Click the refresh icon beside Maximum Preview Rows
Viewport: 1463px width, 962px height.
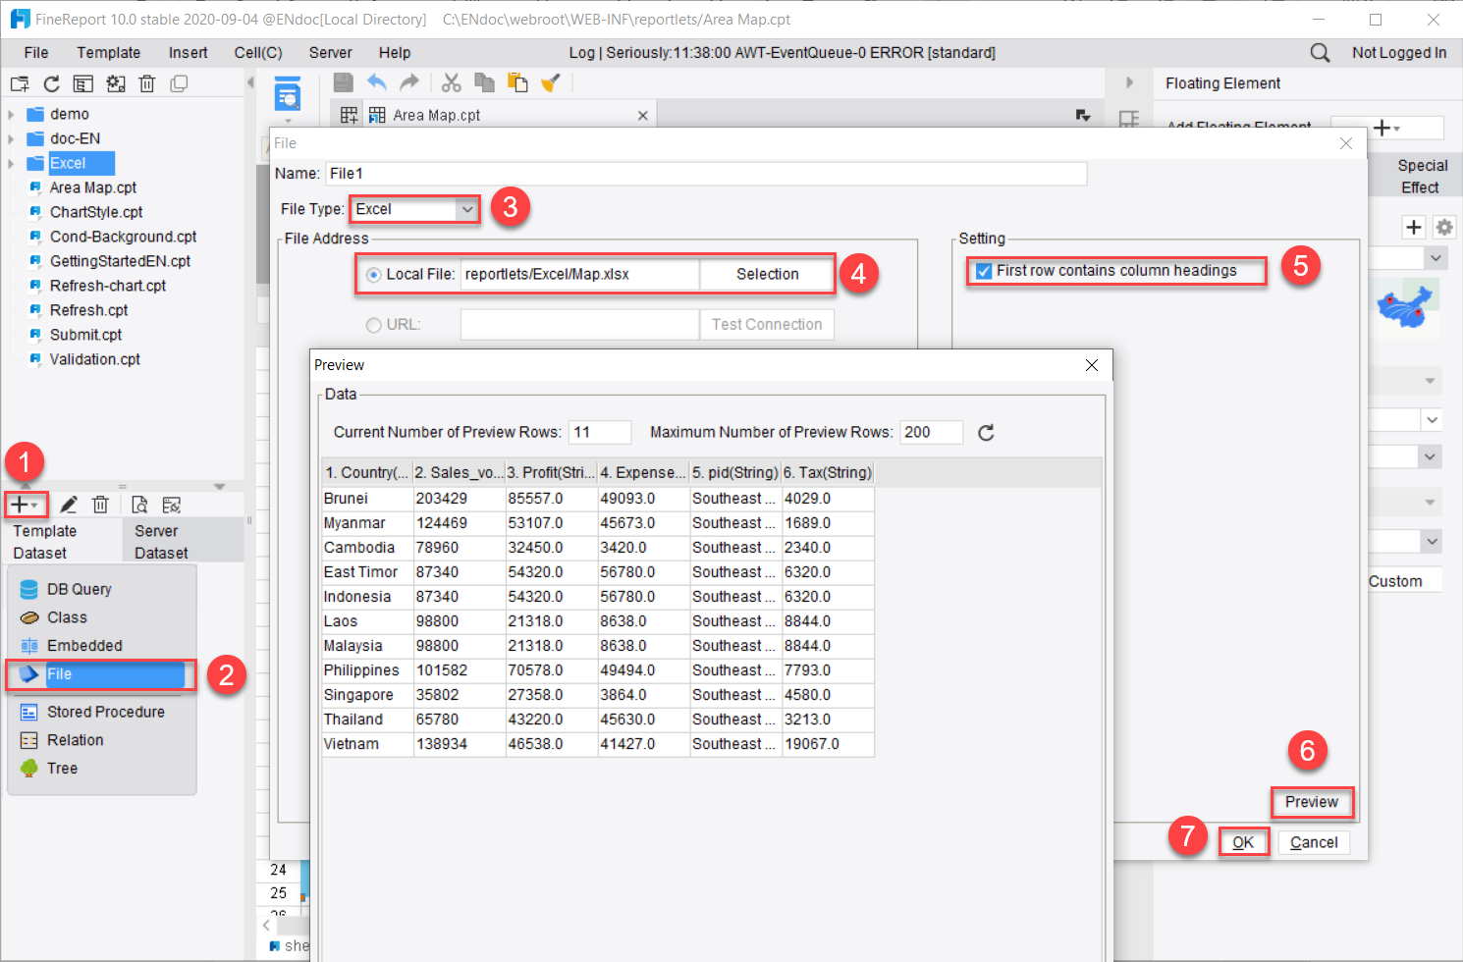(986, 433)
